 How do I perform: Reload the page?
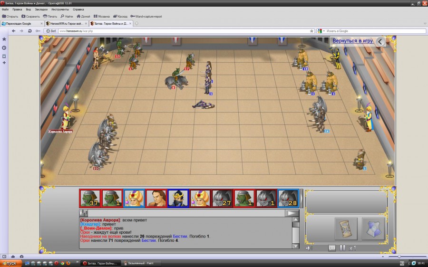(x=30, y=31)
